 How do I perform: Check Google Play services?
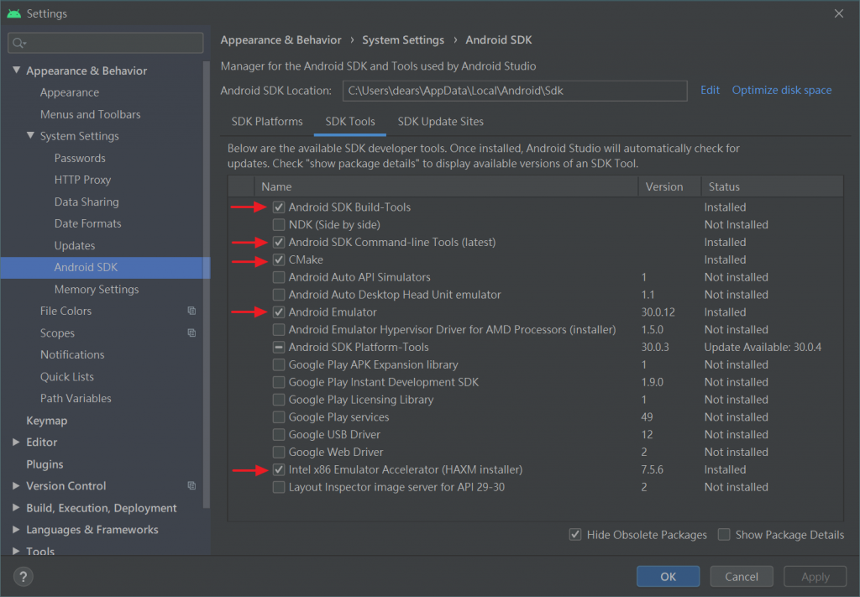coord(279,417)
